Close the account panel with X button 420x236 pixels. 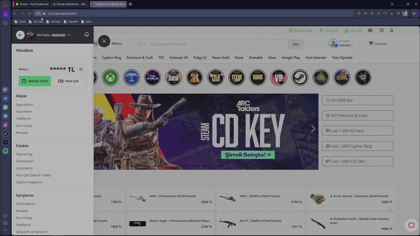point(104,41)
